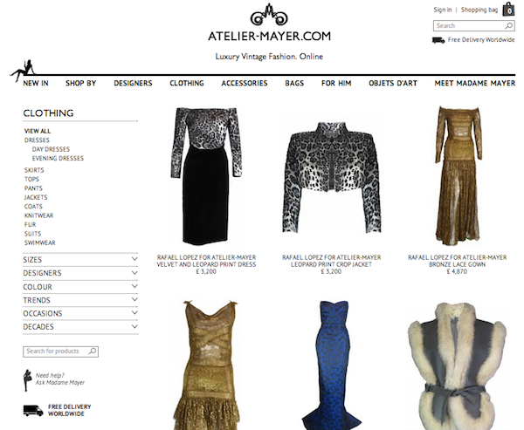Expand the Occasions filter

click(x=80, y=313)
